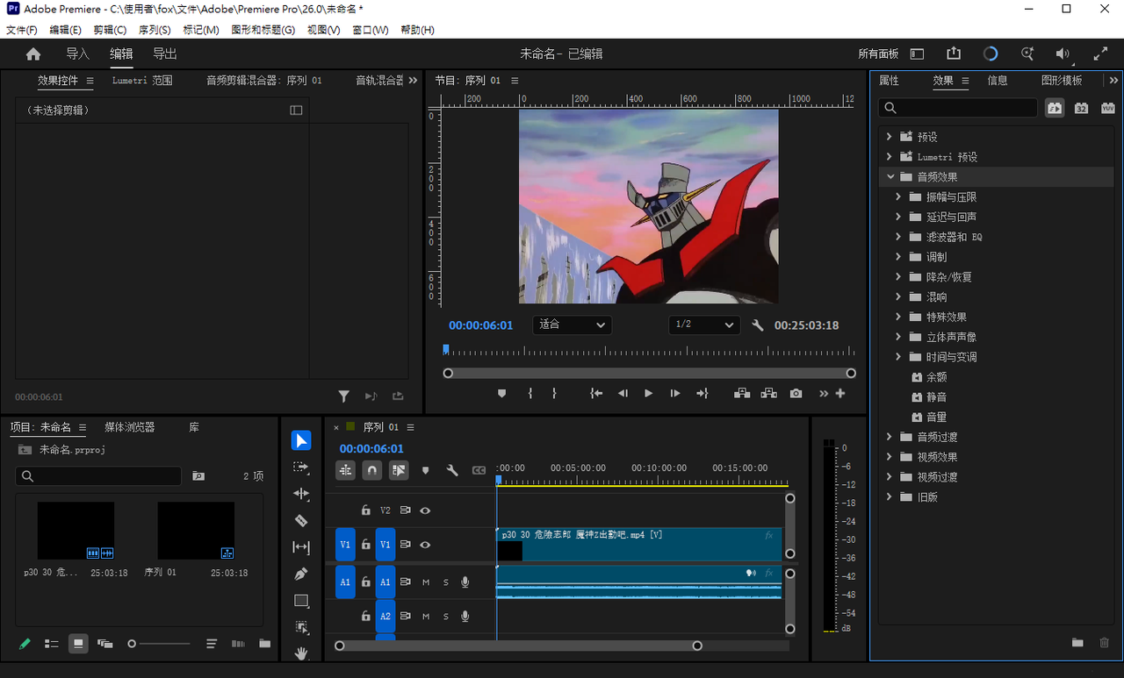Image resolution: width=1124 pixels, height=678 pixels.
Task: Open Program Monitor settings wrench
Action: point(758,325)
